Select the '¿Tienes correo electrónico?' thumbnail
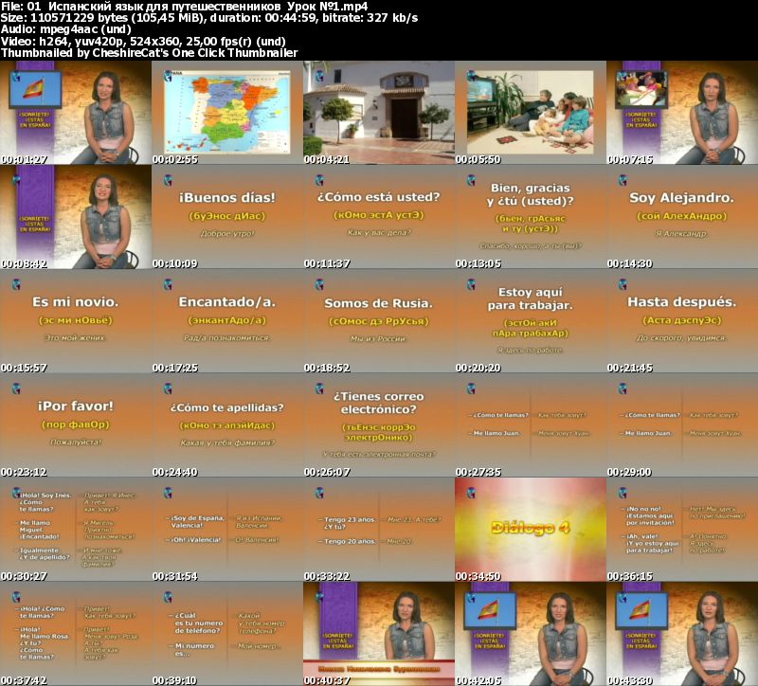 pyautogui.click(x=378, y=425)
